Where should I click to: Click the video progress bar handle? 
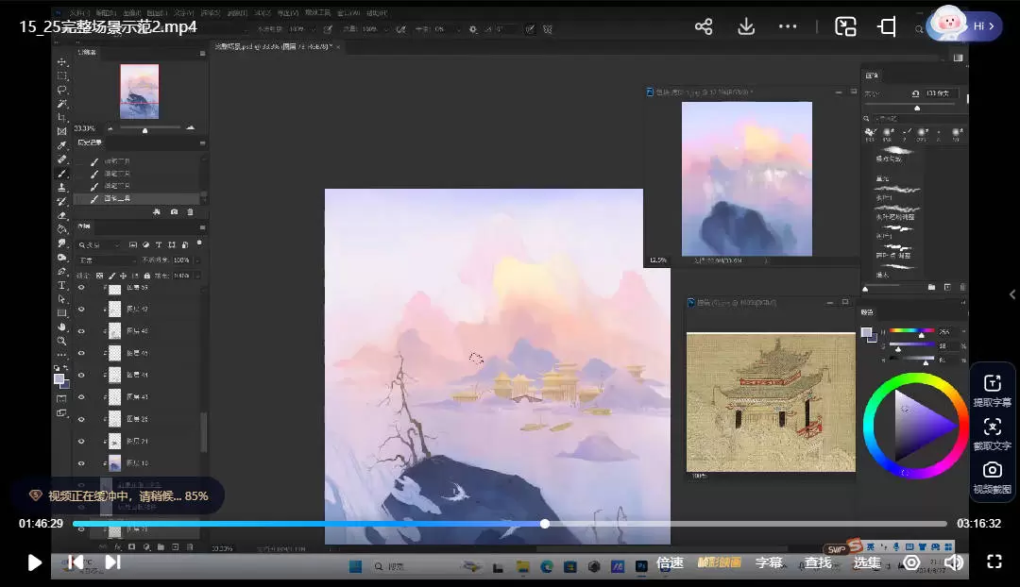545,524
